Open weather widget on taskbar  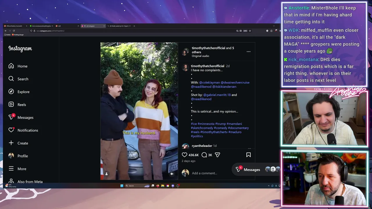coord(10,186)
